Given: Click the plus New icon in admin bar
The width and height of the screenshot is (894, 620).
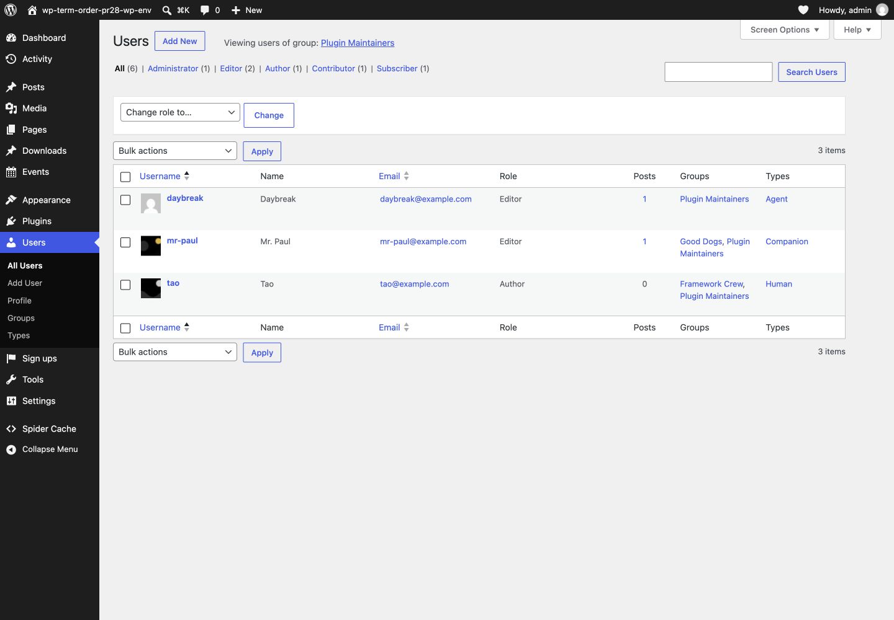Looking at the screenshot, I should tap(236, 10).
